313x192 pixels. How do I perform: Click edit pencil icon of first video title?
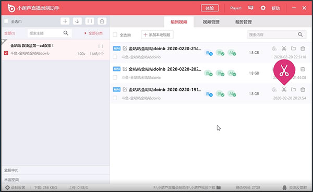tap(125, 49)
